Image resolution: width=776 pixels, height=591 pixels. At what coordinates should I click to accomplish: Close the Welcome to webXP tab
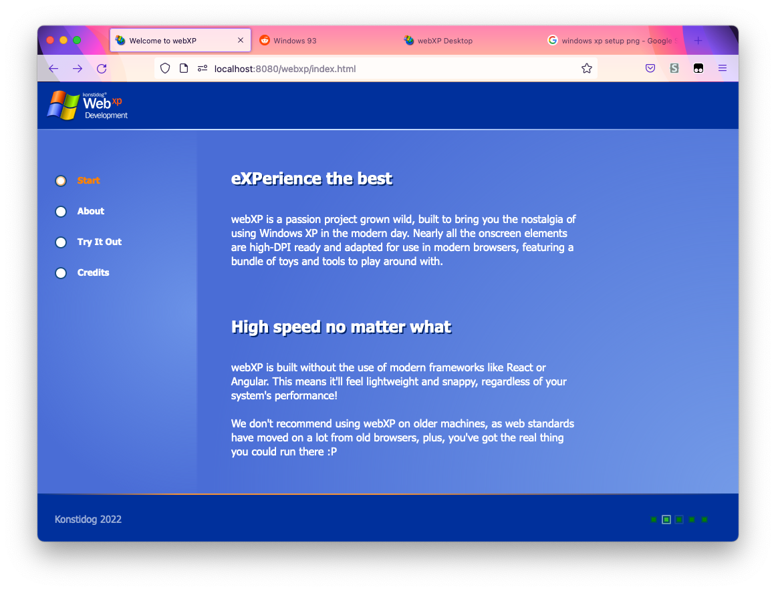(241, 41)
